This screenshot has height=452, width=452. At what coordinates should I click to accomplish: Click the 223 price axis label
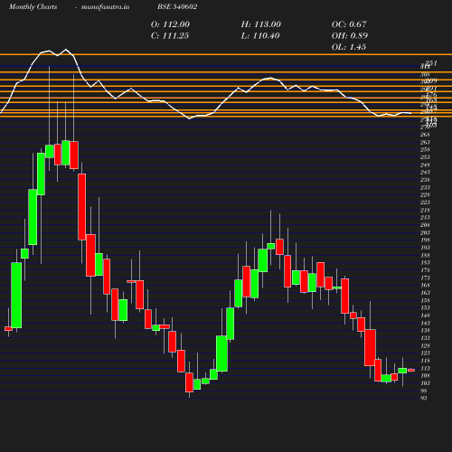(x=425, y=202)
